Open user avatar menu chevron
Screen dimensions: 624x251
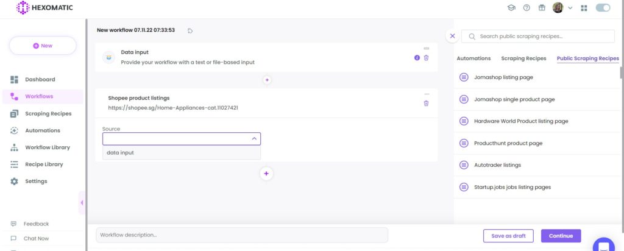(x=570, y=8)
